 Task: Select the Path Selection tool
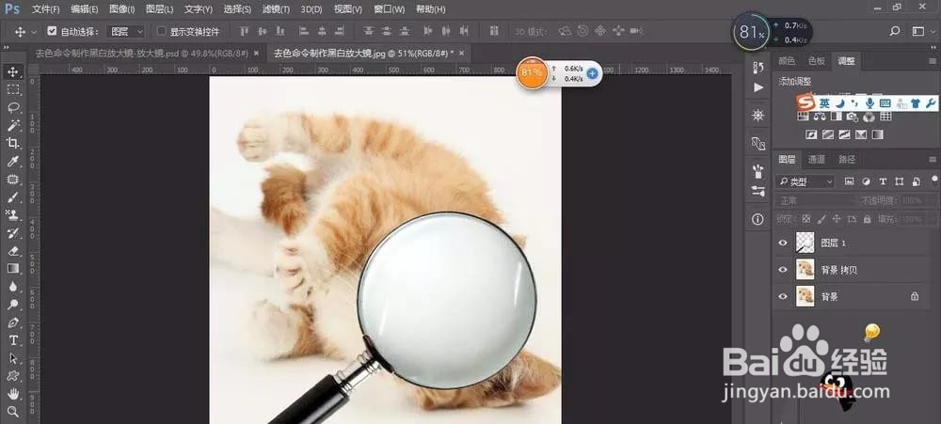(x=12, y=358)
